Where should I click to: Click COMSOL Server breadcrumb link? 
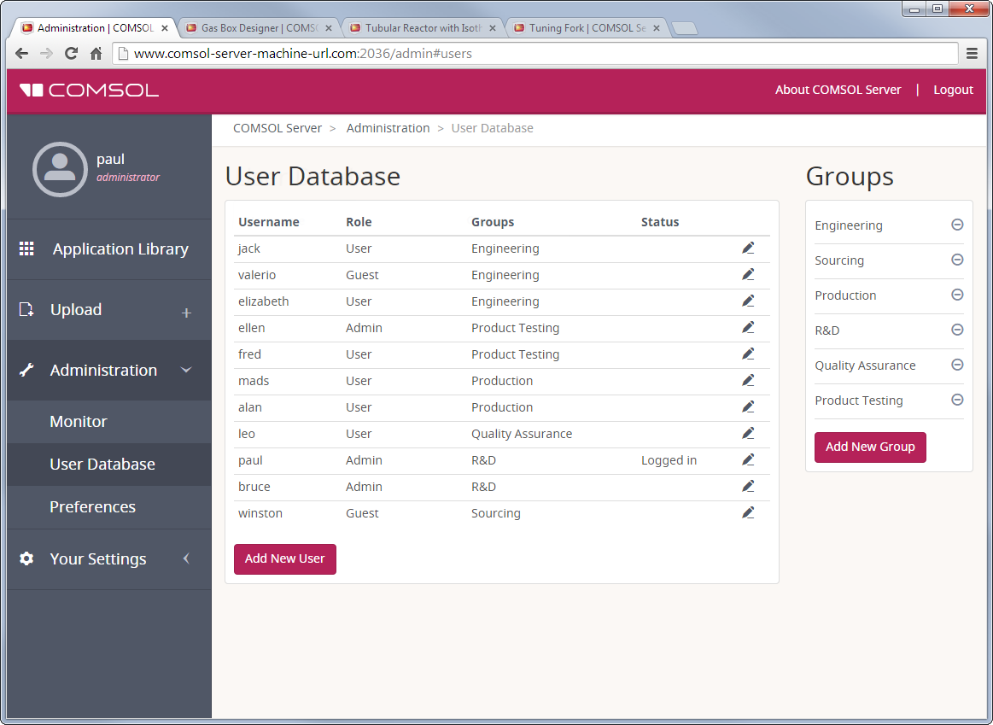(x=277, y=128)
